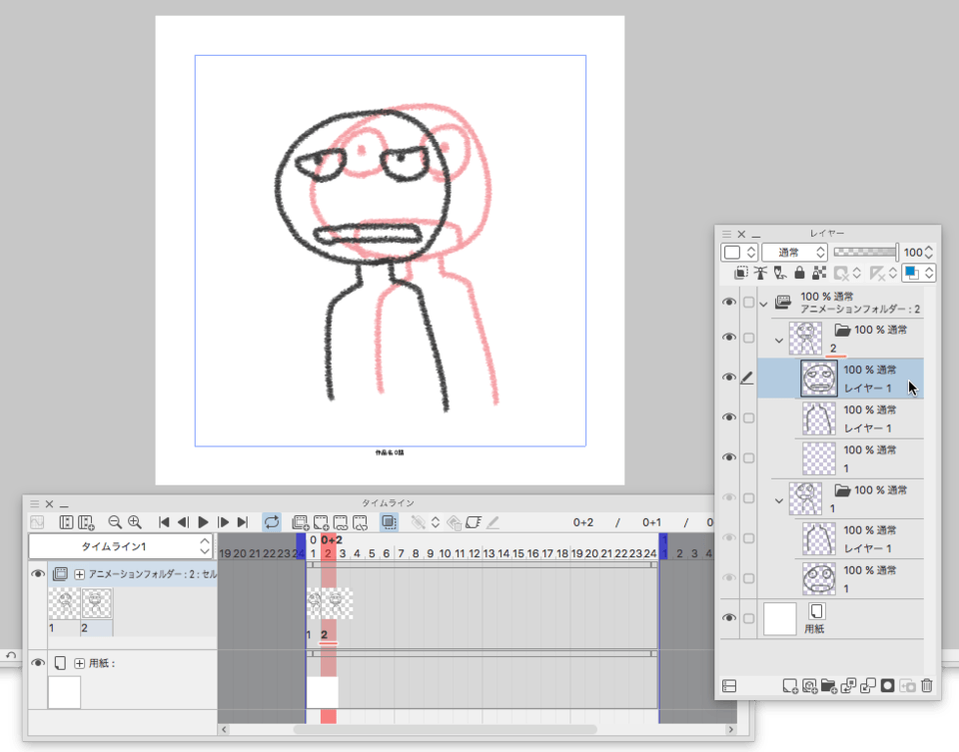
Task: Collapse the アニメーションフォルダー : 2 folder
Action: 763,304
